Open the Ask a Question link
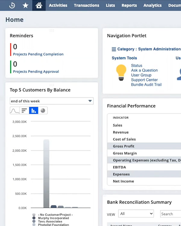Viewport: 181px width, 226px height. click(144, 70)
